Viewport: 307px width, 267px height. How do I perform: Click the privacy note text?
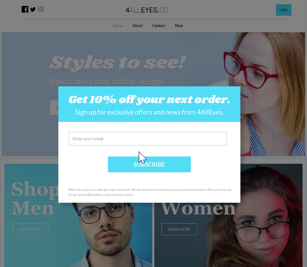coord(150,192)
